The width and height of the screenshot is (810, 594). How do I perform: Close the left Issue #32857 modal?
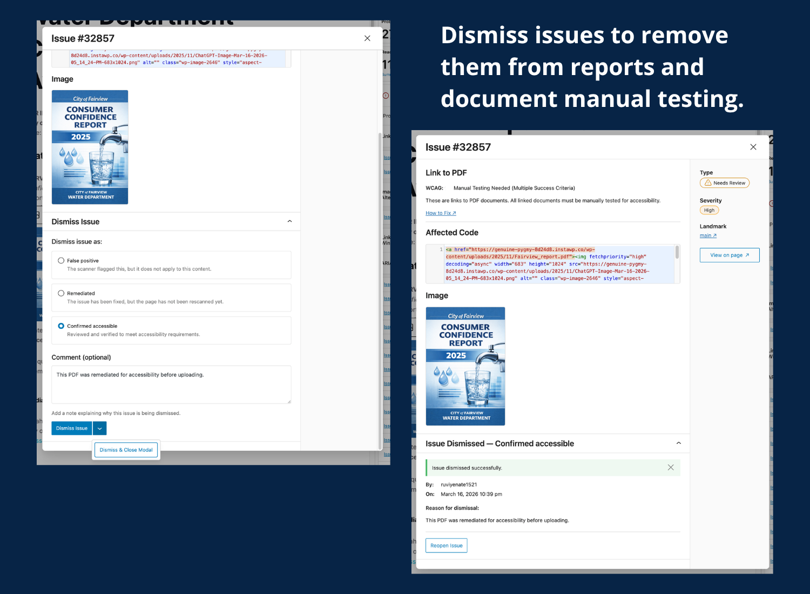pos(367,38)
